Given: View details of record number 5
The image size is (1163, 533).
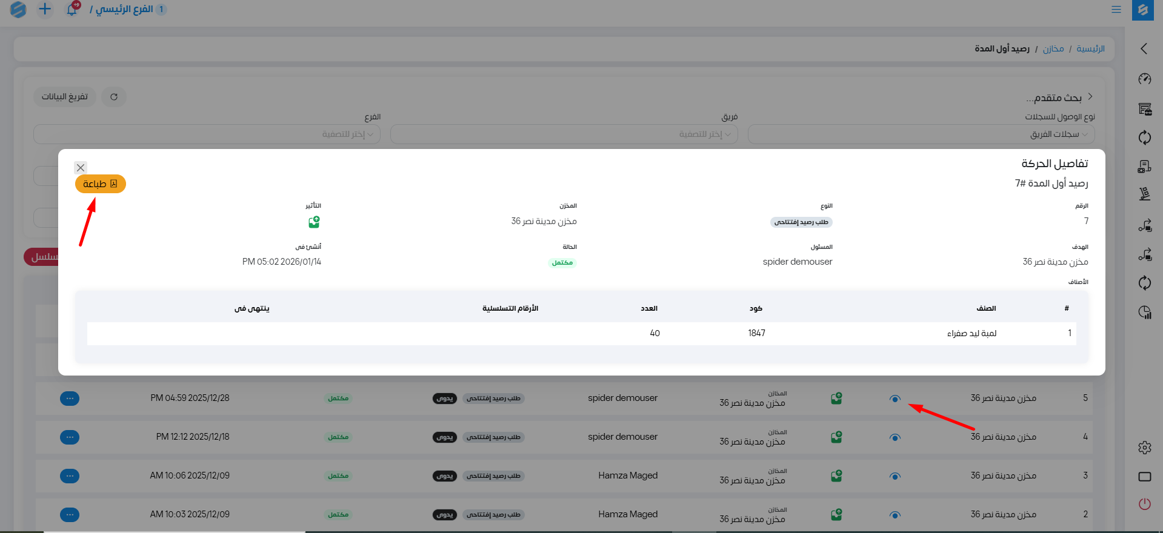Looking at the screenshot, I should (895, 399).
